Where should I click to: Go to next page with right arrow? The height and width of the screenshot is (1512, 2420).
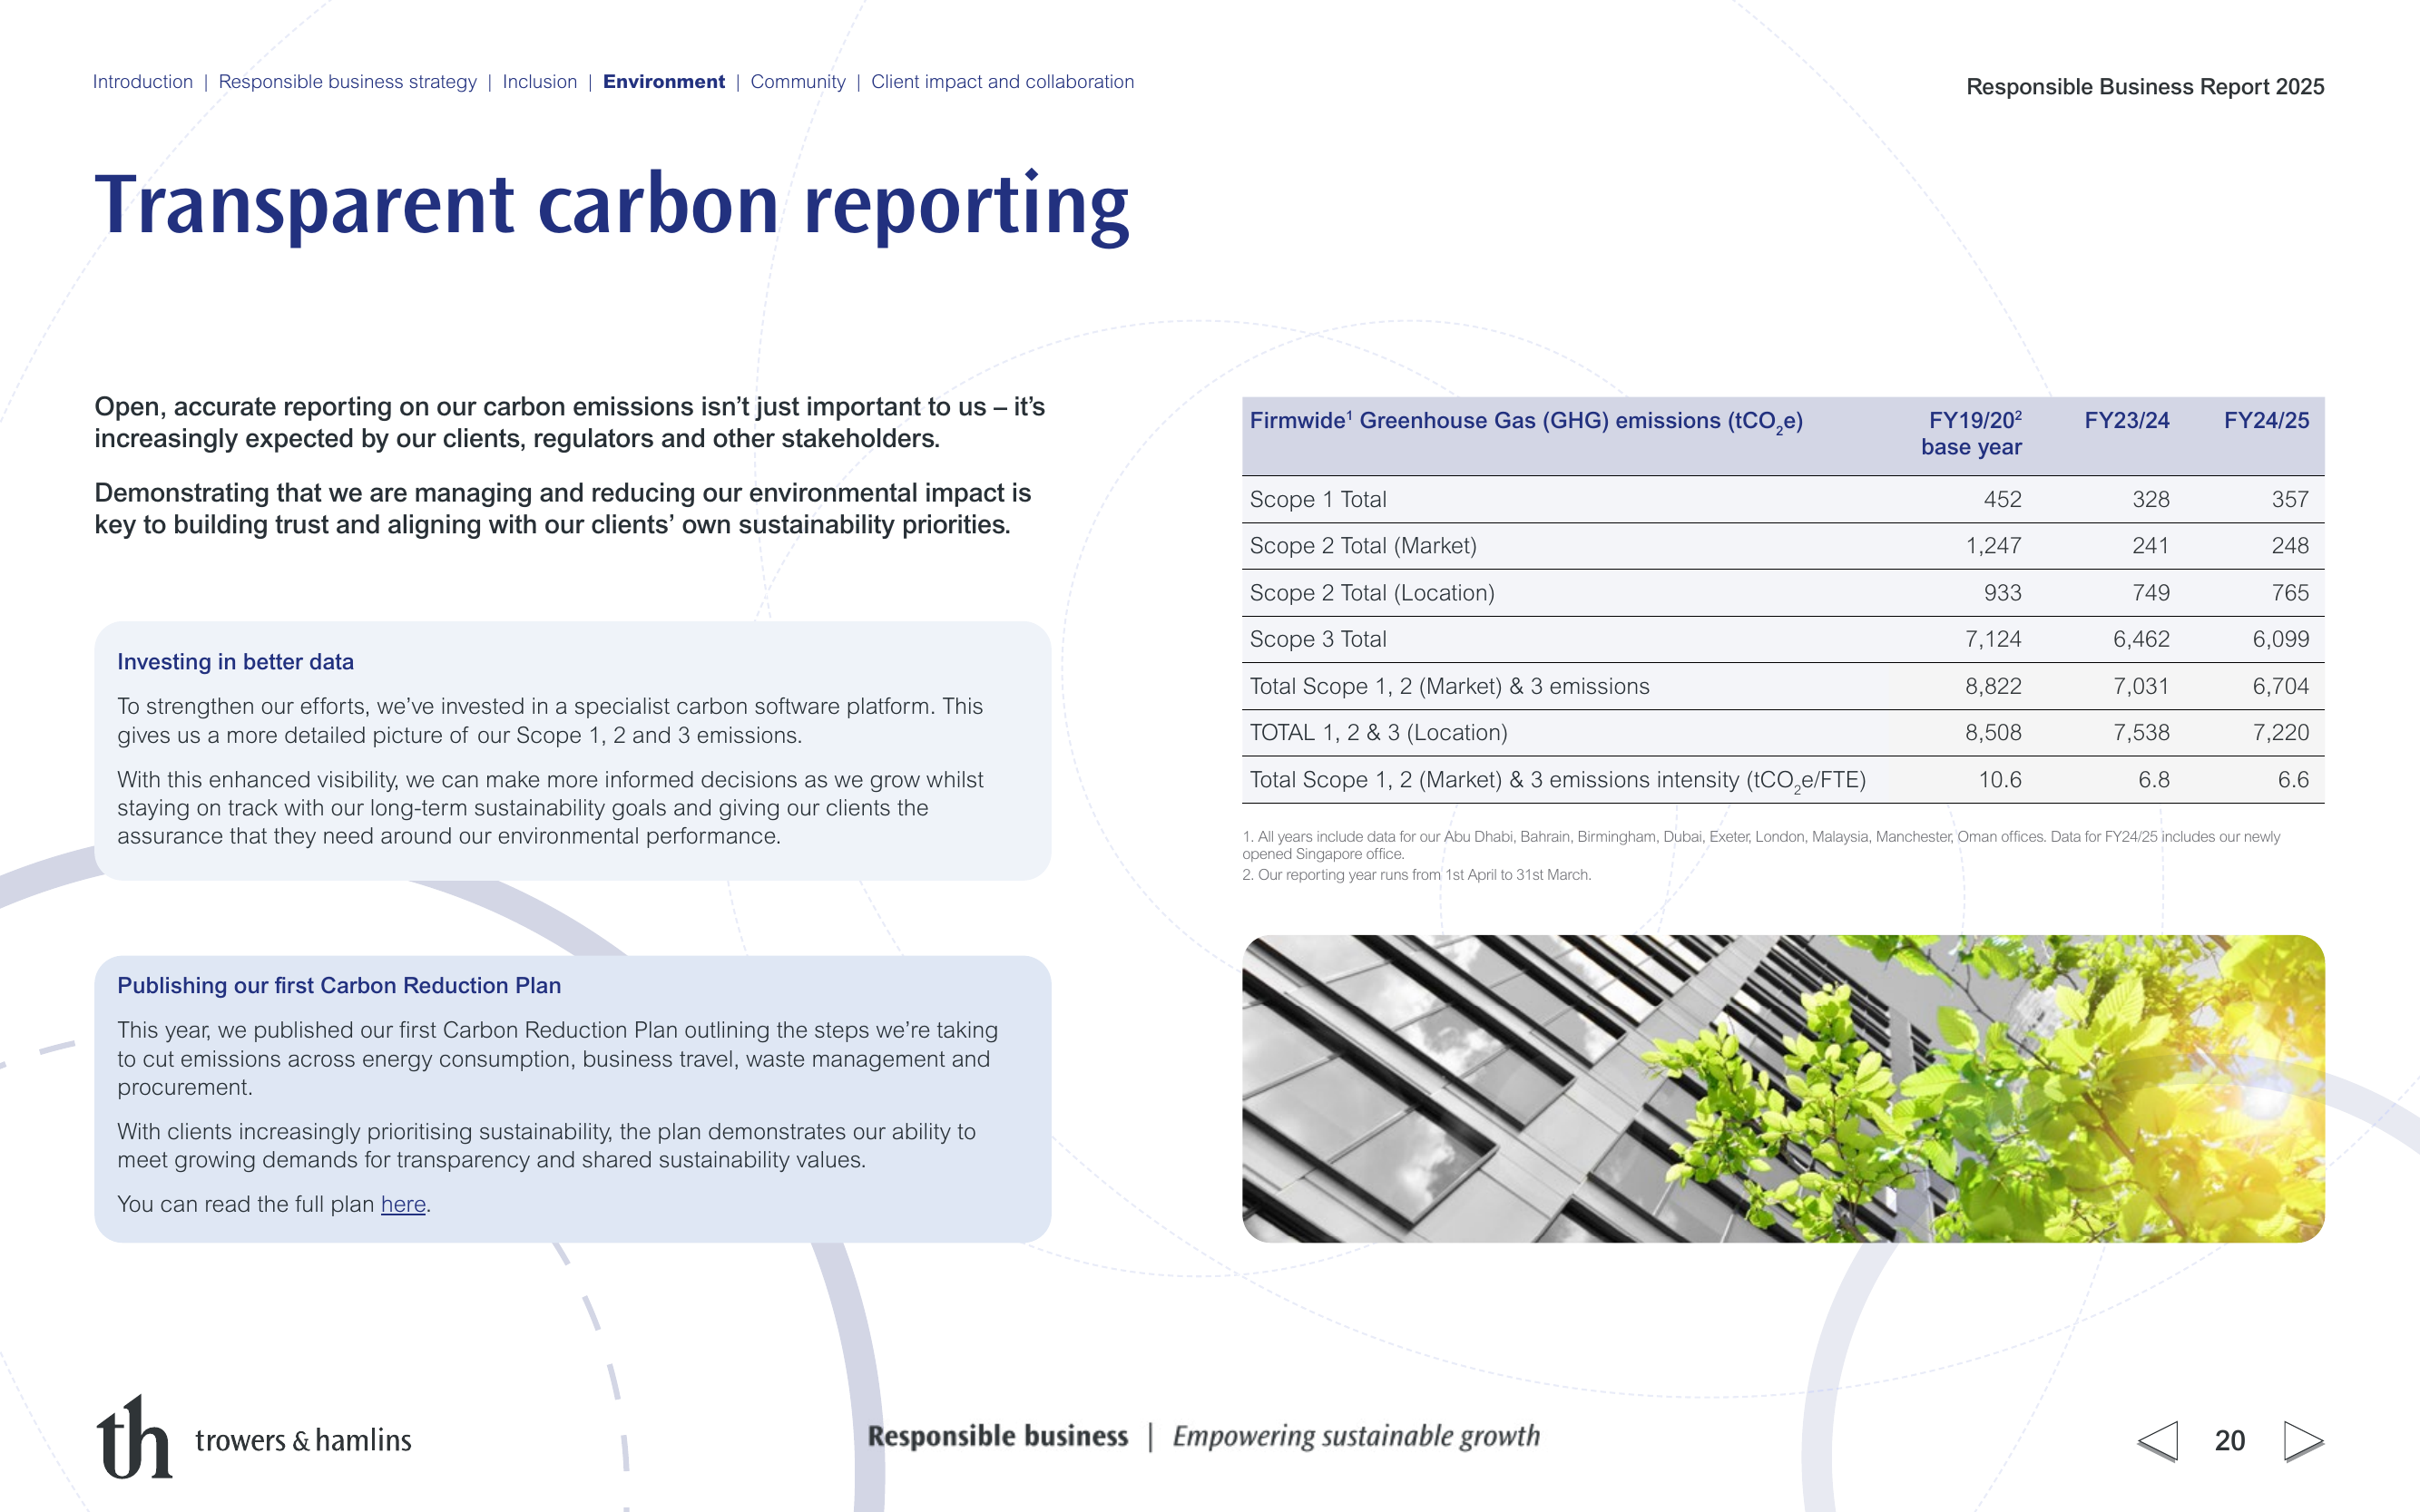pos(2303,1440)
